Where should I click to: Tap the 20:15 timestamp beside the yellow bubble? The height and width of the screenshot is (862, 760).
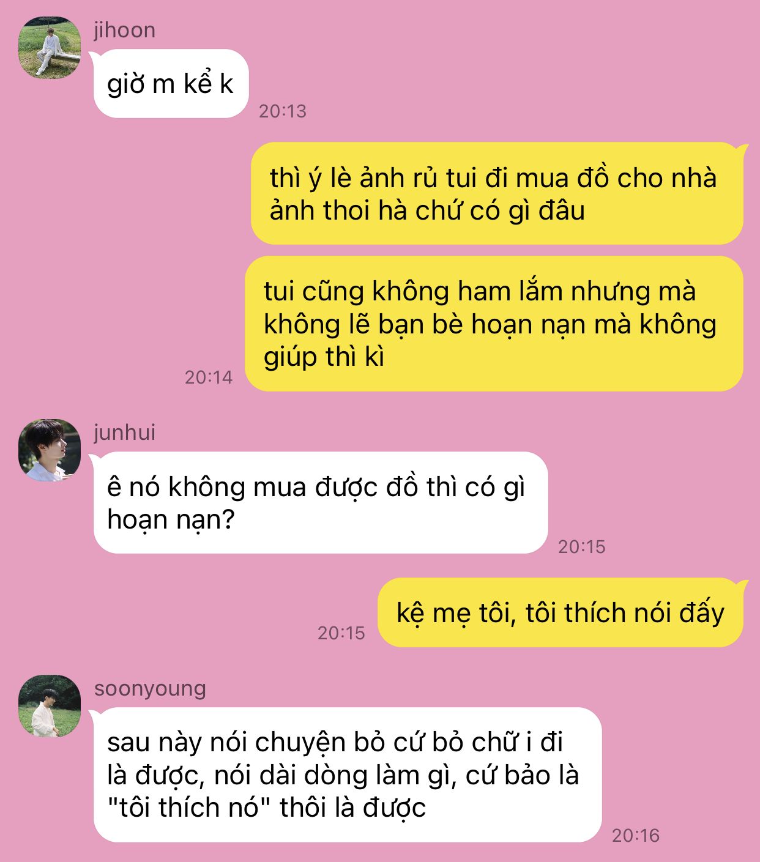[x=341, y=633]
